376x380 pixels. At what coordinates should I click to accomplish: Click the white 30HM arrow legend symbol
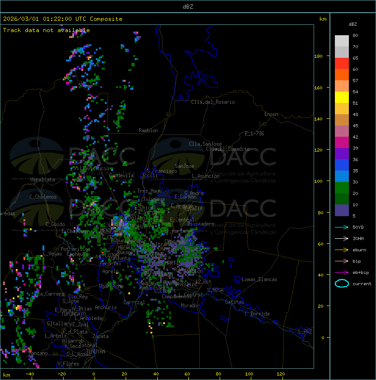[342, 238]
